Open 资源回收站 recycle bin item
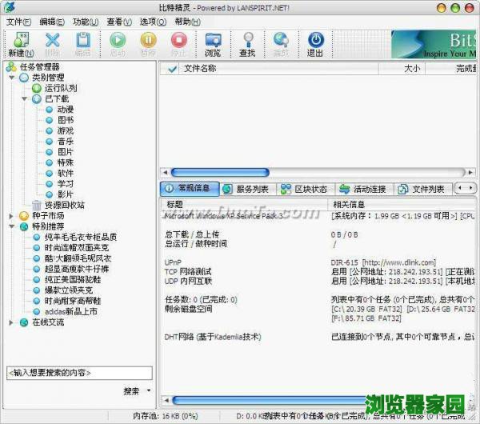 pyautogui.click(x=65, y=205)
